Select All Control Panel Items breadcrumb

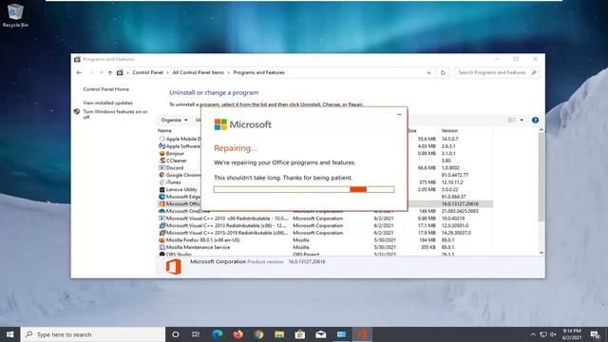(x=199, y=72)
